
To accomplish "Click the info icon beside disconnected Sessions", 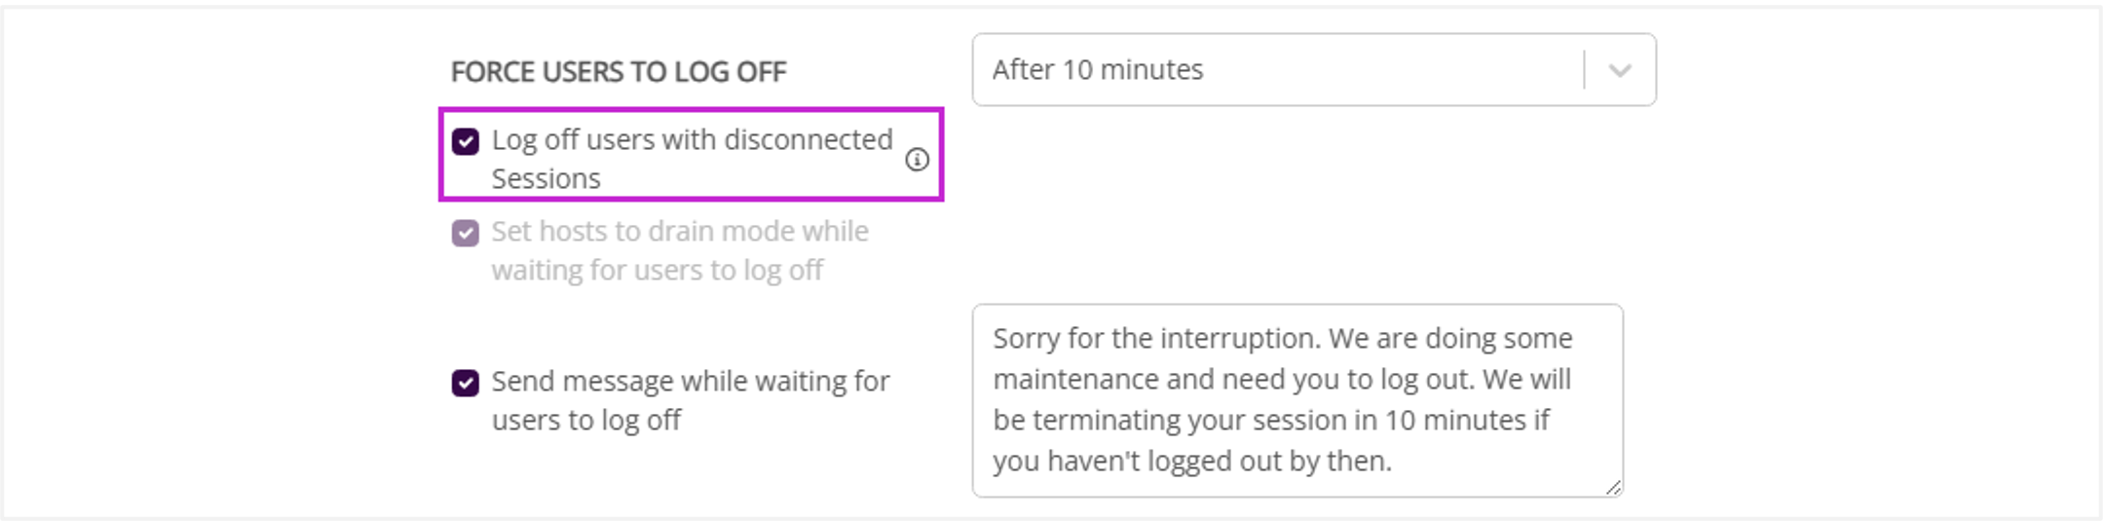I will coord(917,160).
